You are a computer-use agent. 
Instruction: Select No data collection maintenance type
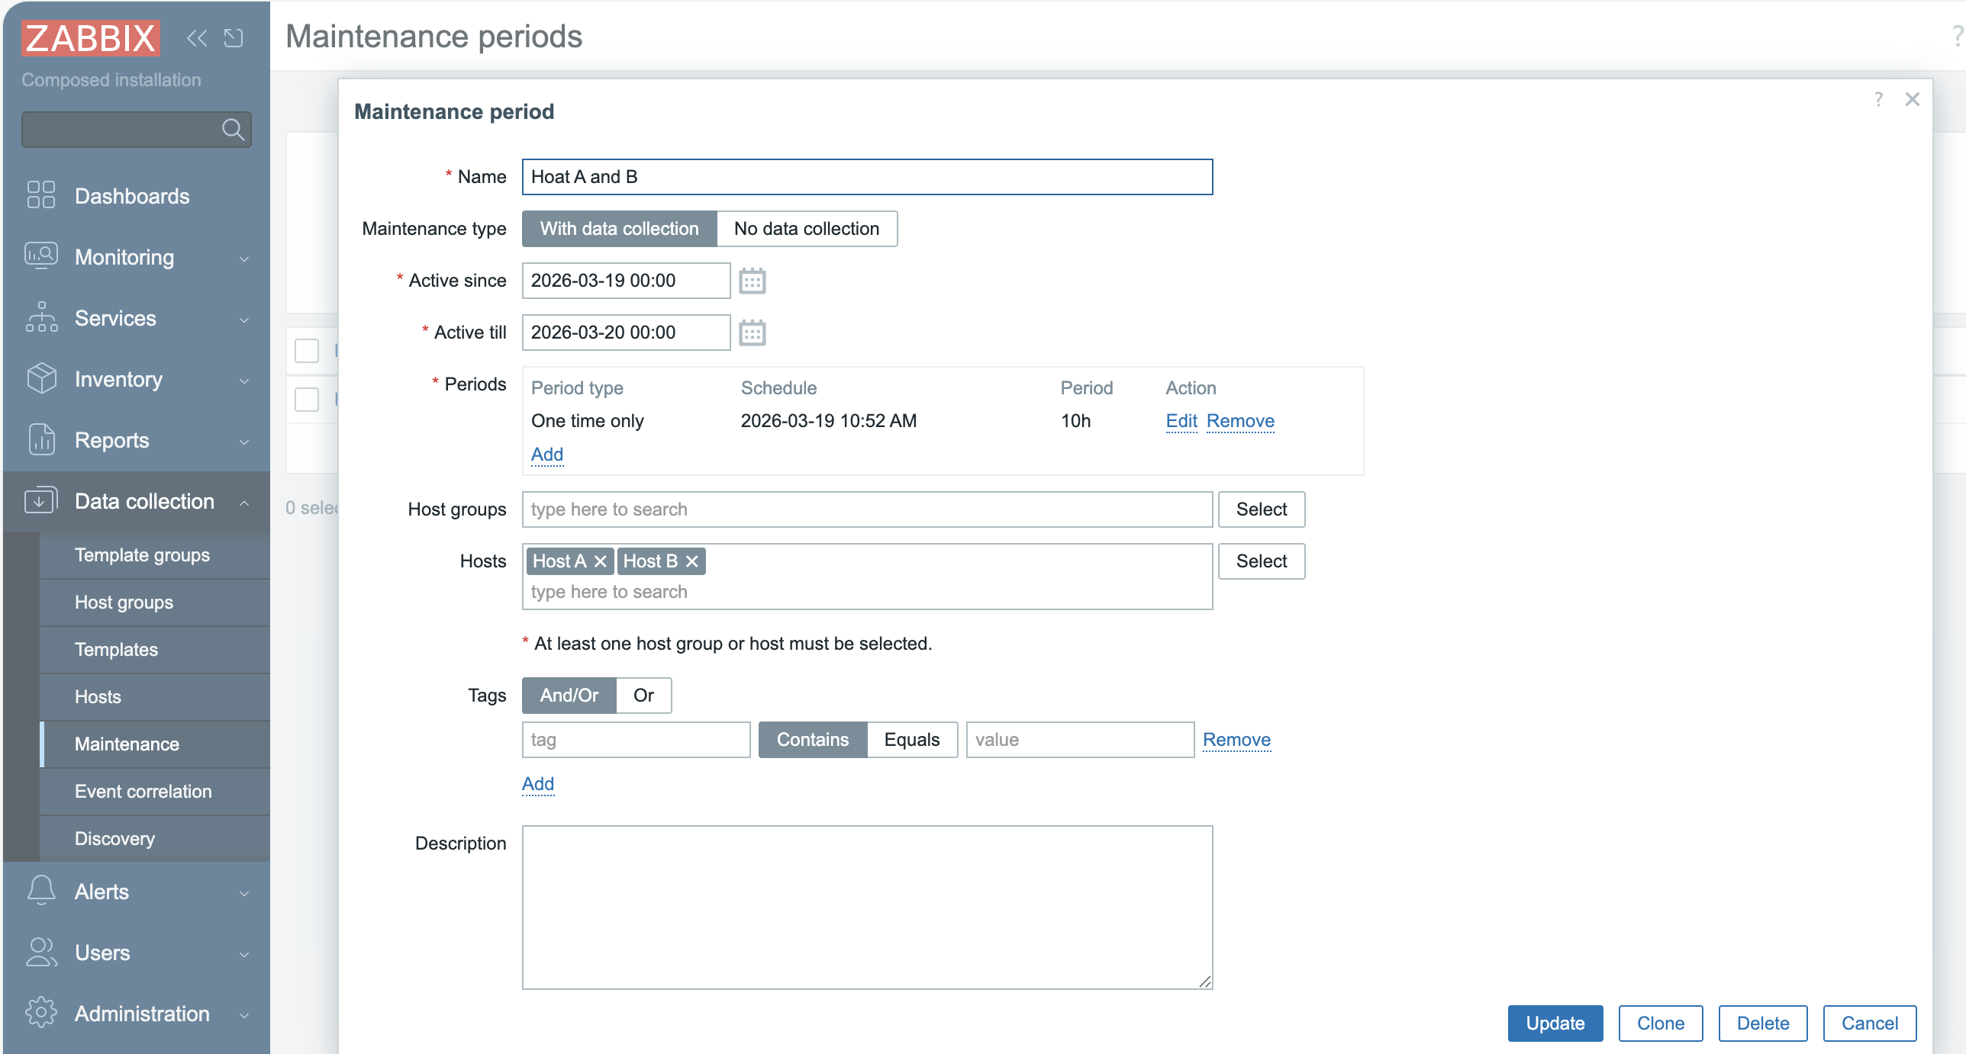point(806,229)
